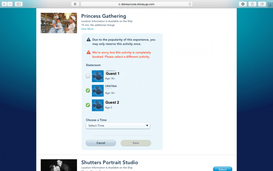Click the 'Choose a Time' label
This screenshot has height=171, width=273.
[96, 120]
